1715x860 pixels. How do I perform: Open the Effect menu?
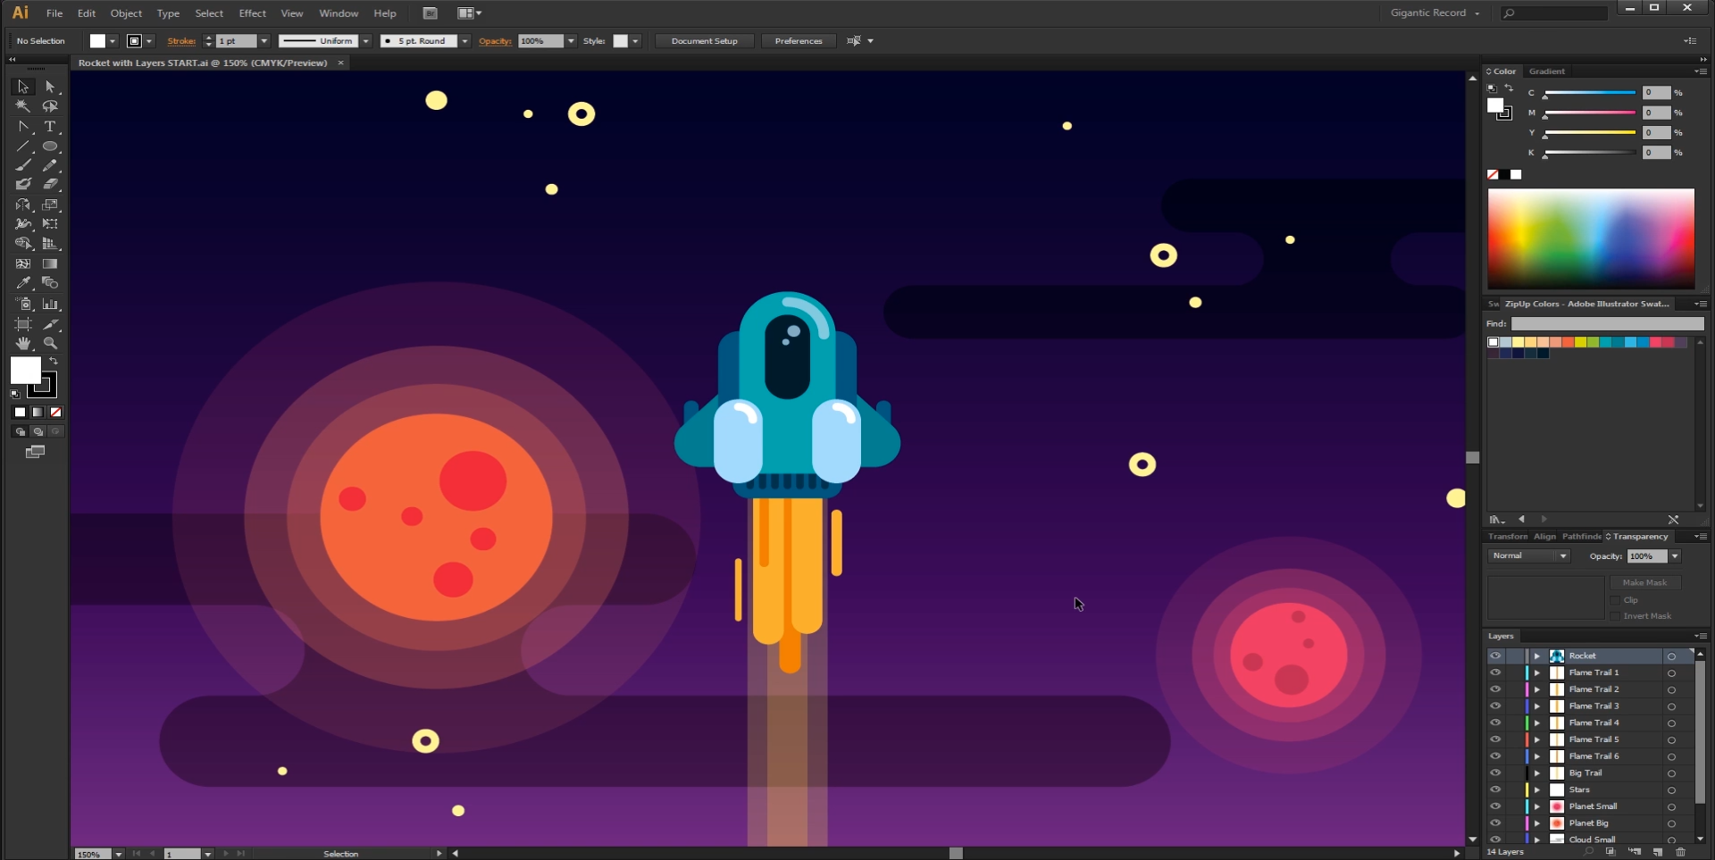(x=253, y=13)
